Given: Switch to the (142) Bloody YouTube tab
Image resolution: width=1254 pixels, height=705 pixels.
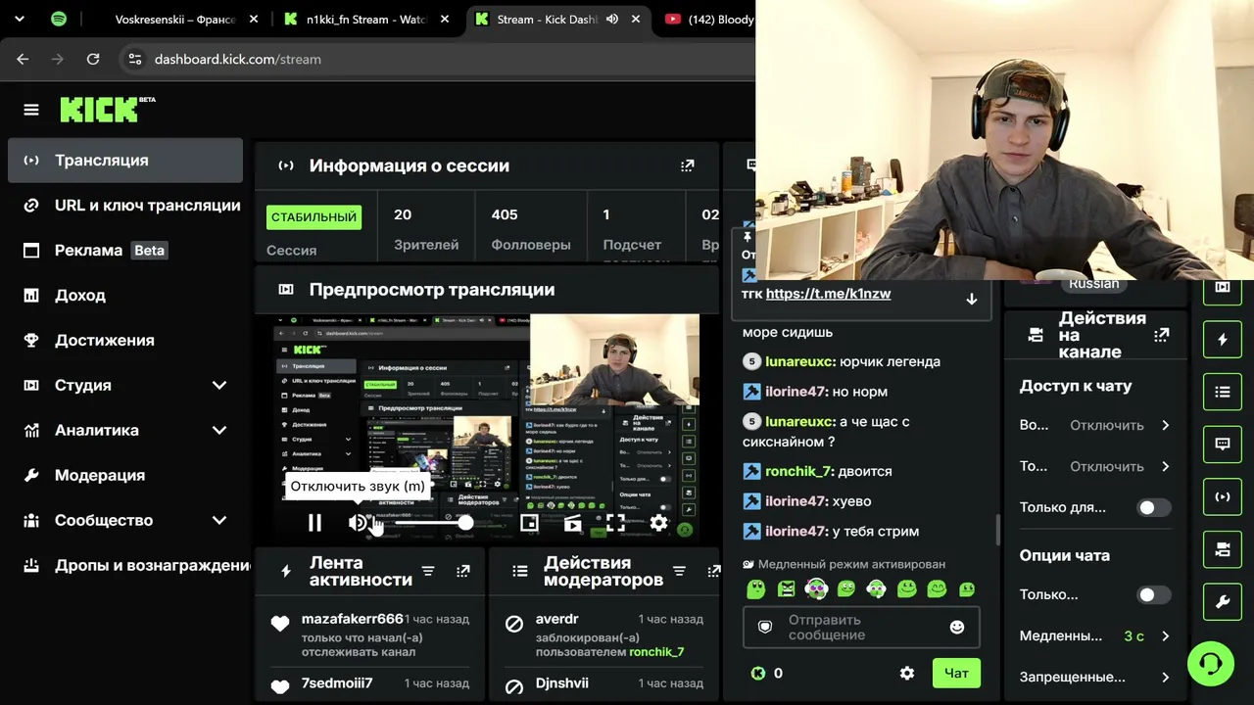Looking at the screenshot, I should 710,19.
